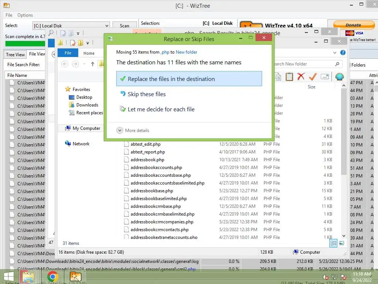Open the File menu in WizTree
Screen dimensions: 378x284
[x=9, y=15]
